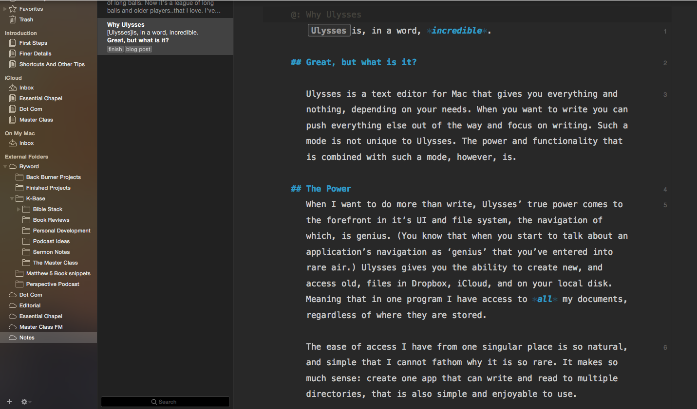
Task: Collapse the Byword external folder
Action: (5, 166)
